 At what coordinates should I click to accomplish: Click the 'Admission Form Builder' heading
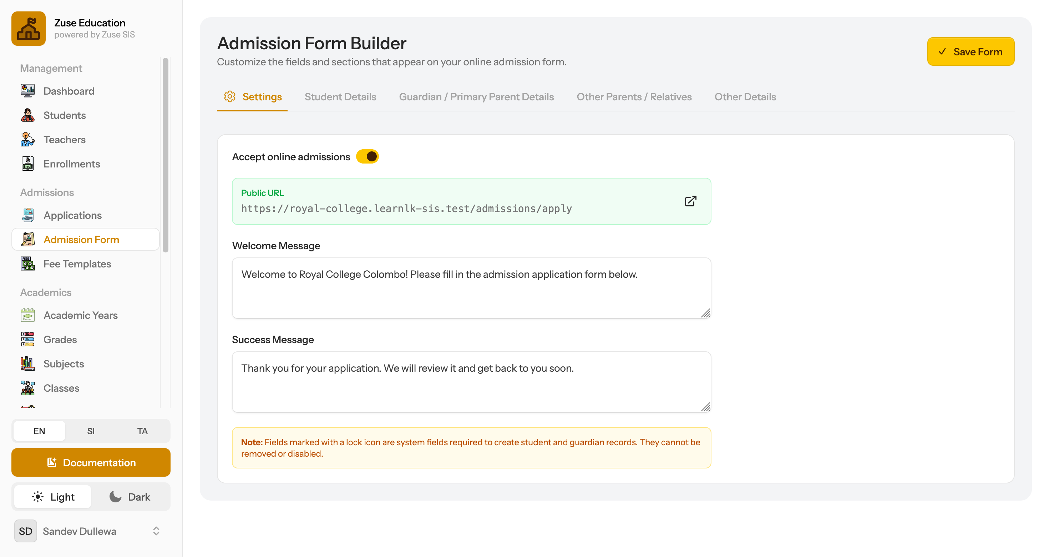pos(311,43)
